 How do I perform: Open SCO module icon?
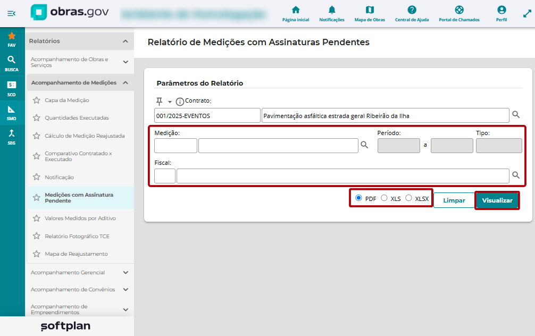click(12, 89)
